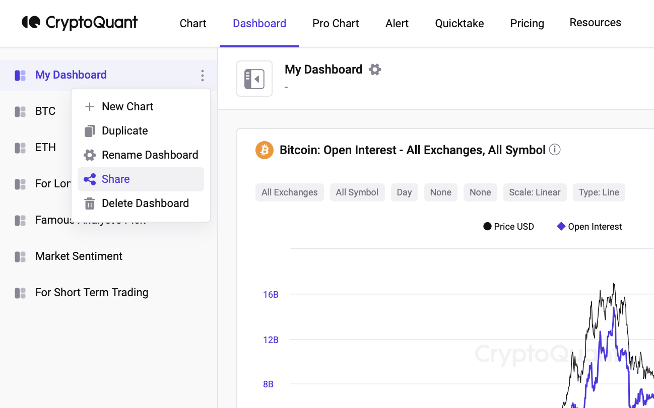Click the info icon beside Open Interest title

(555, 150)
